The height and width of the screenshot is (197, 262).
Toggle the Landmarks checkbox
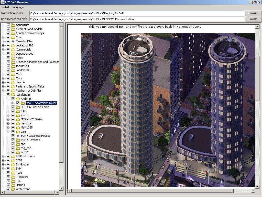[x=8, y=70]
